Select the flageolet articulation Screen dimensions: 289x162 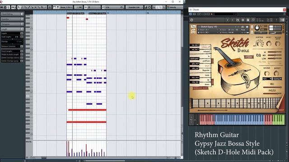[x=206, y=70]
